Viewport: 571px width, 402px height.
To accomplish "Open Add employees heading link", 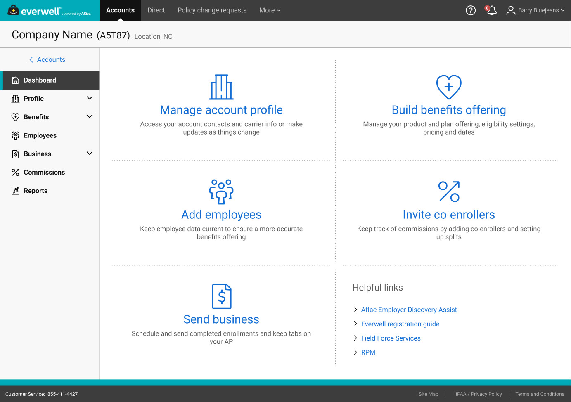I will (x=221, y=215).
